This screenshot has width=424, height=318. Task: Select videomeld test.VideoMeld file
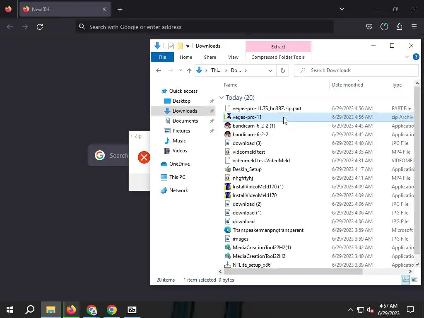click(x=261, y=160)
